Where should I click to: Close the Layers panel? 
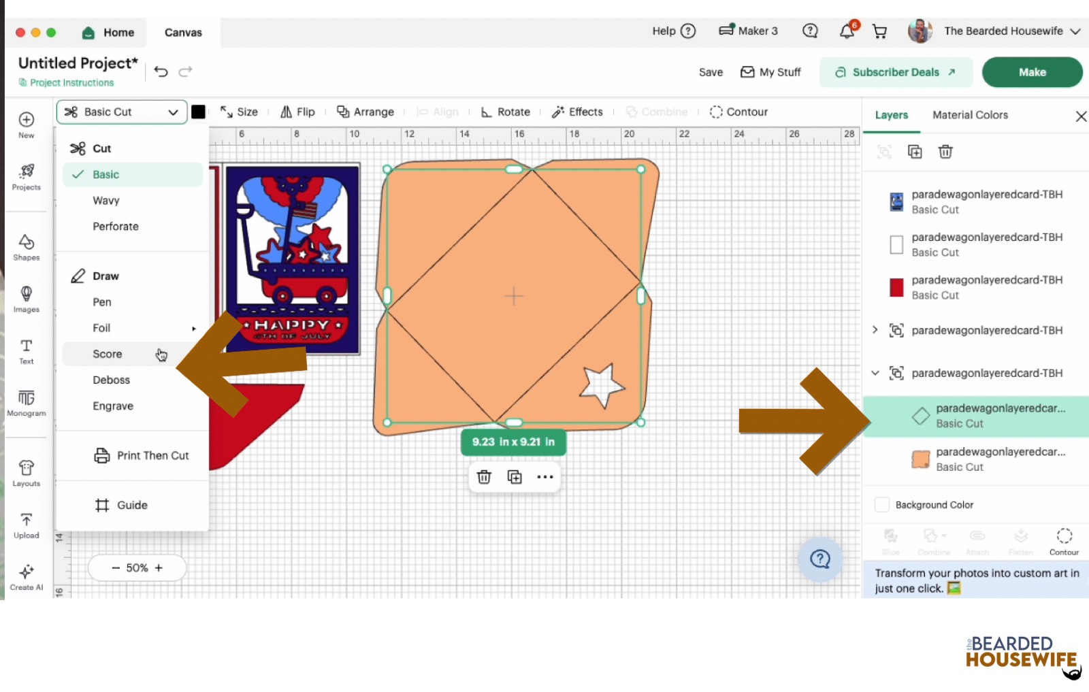click(x=1081, y=116)
